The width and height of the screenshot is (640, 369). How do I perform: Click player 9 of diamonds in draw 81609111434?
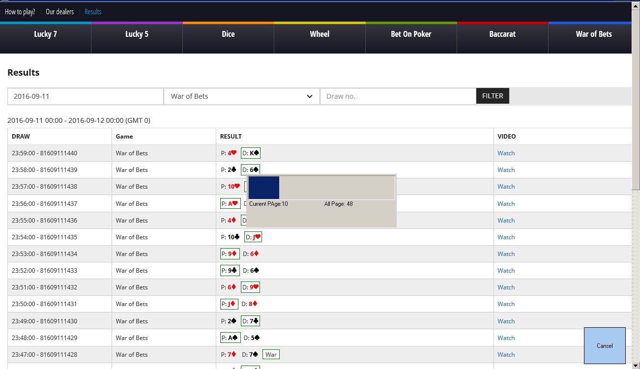pyautogui.click(x=230, y=254)
